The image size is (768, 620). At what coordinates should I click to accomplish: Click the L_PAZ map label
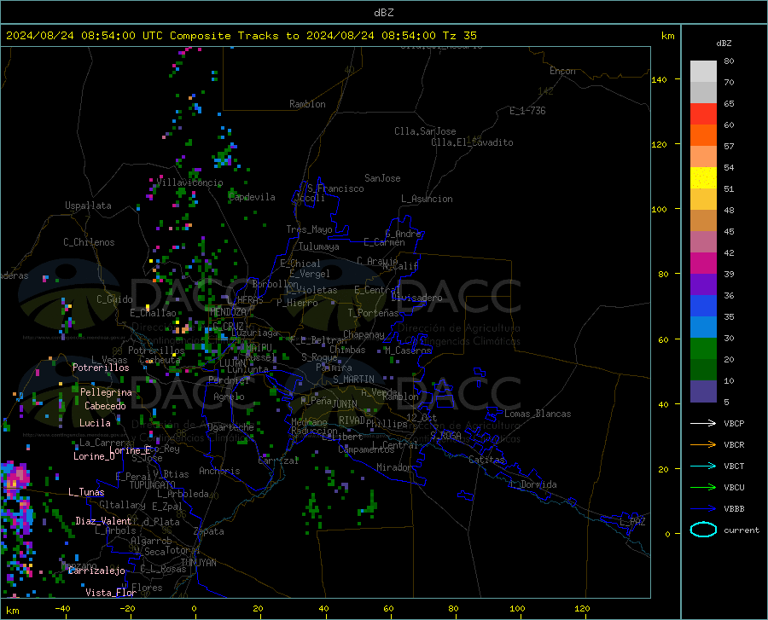point(632,522)
